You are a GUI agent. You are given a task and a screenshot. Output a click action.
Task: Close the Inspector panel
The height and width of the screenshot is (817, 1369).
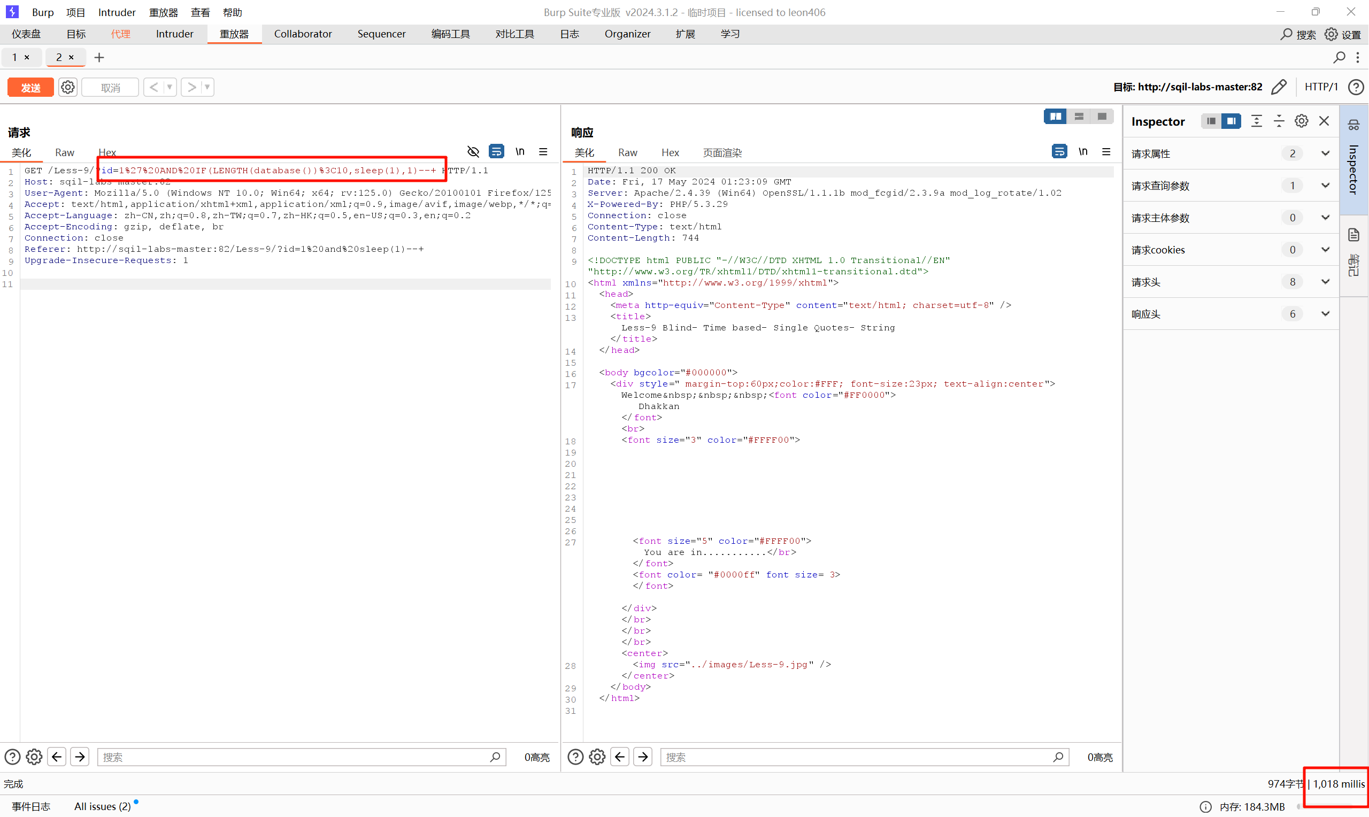[1325, 121]
